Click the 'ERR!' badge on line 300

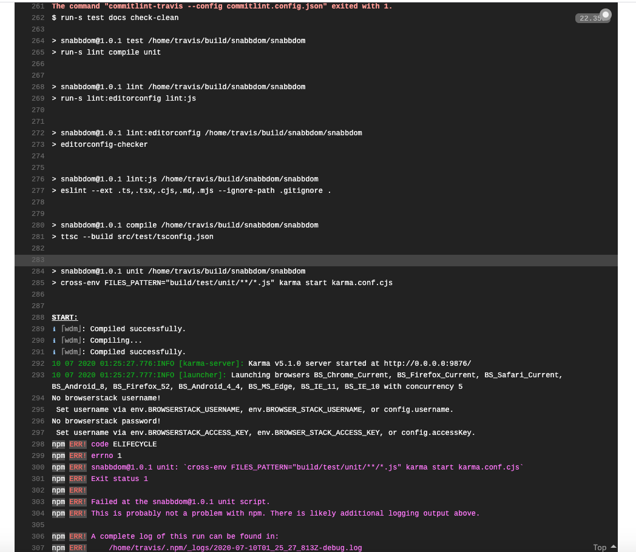coord(78,467)
